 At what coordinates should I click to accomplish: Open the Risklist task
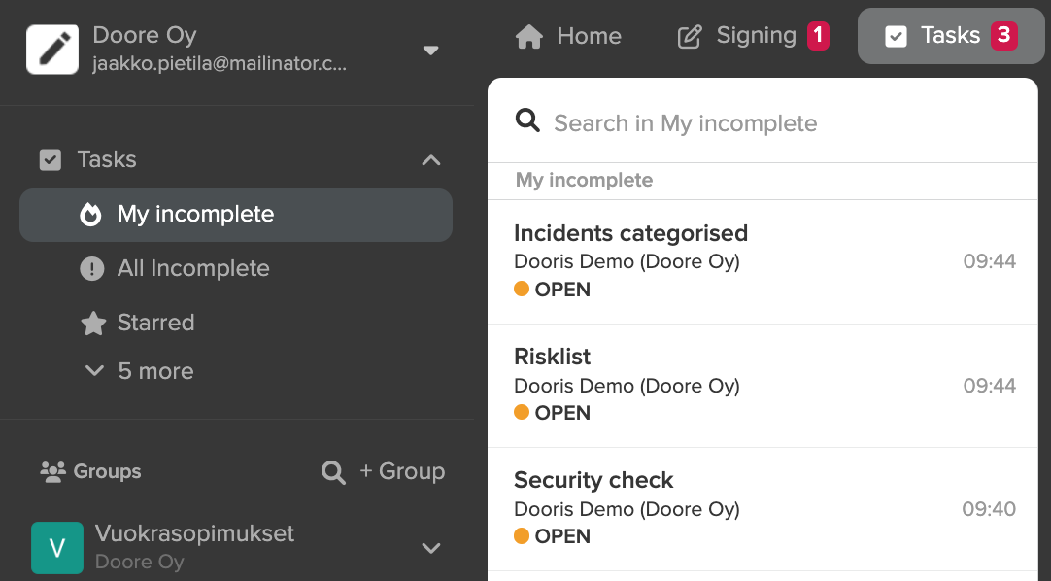[763, 386]
